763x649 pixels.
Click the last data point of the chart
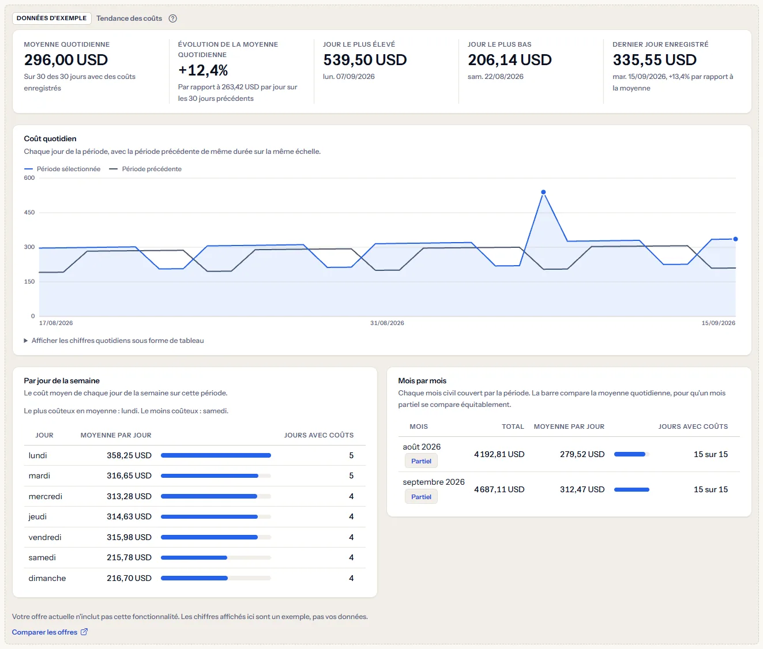[x=735, y=239]
